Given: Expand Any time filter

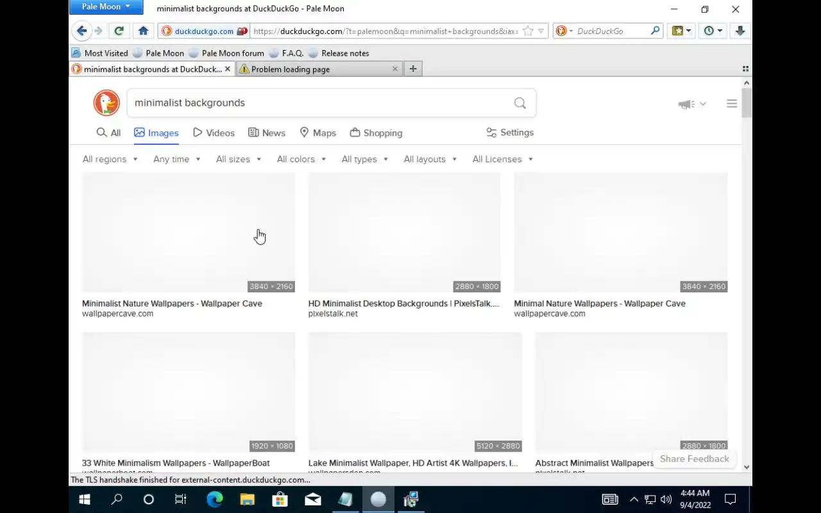Looking at the screenshot, I should coord(177,159).
